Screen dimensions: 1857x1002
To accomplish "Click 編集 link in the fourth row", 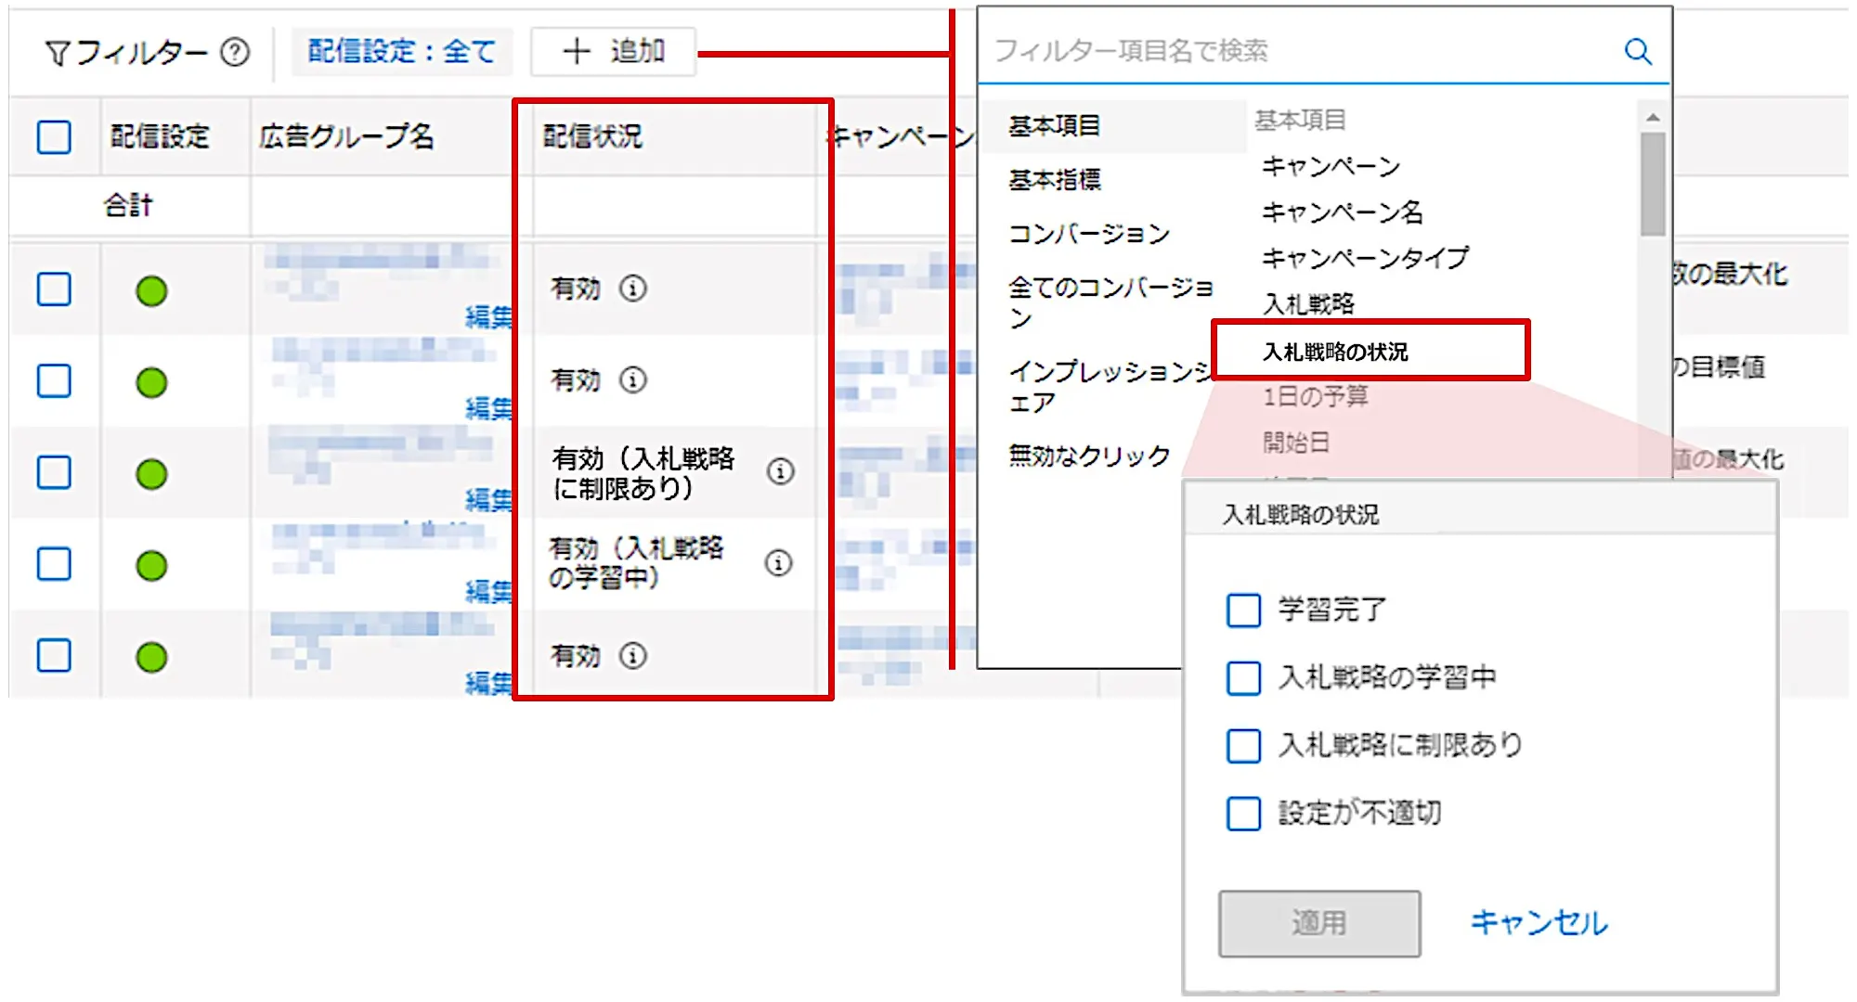I will coord(488,591).
